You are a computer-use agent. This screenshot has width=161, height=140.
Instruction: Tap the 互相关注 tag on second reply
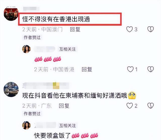tap(67, 125)
